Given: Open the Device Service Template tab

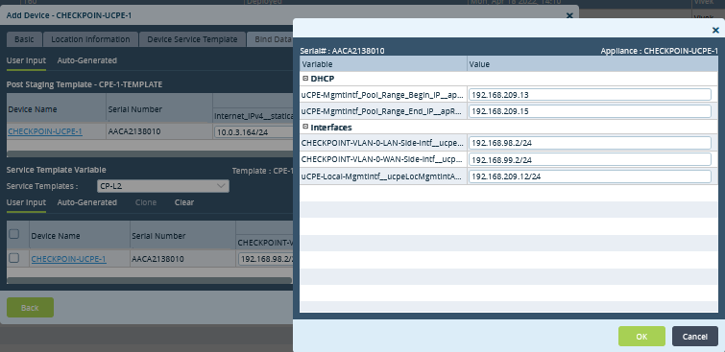Looking at the screenshot, I should click(192, 39).
